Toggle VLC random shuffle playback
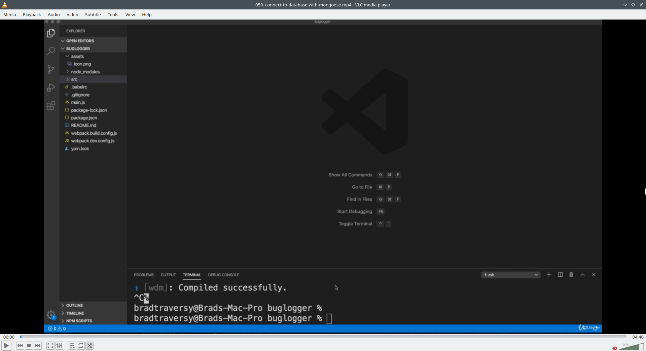Viewport: 646px width, 351px height. [89, 346]
